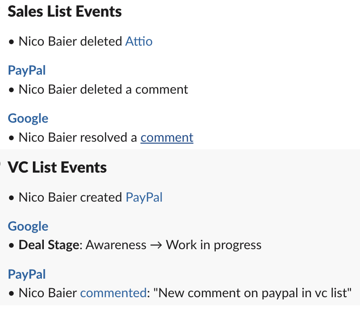
Task: Click the underlined 'comment' link
Action: (167, 137)
